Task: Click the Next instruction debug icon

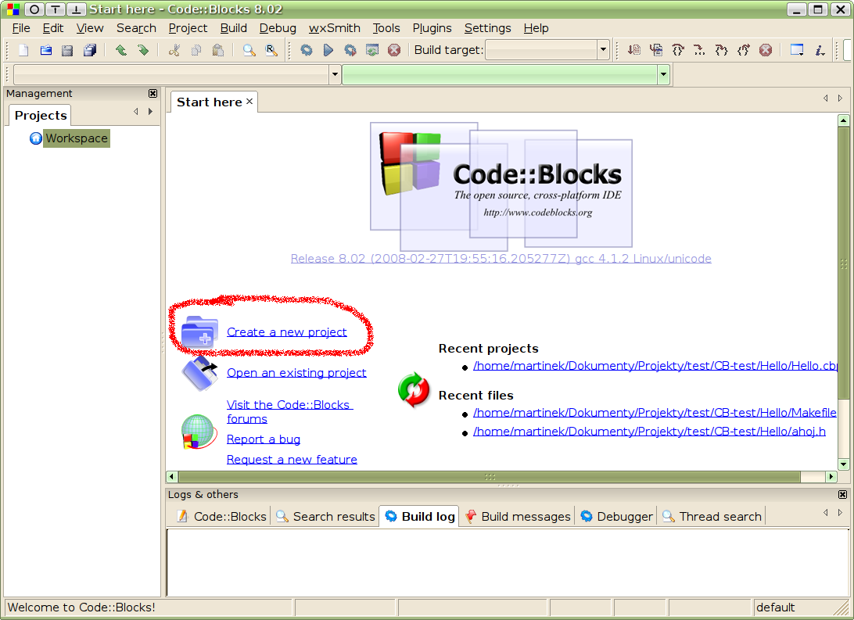Action: tap(700, 50)
